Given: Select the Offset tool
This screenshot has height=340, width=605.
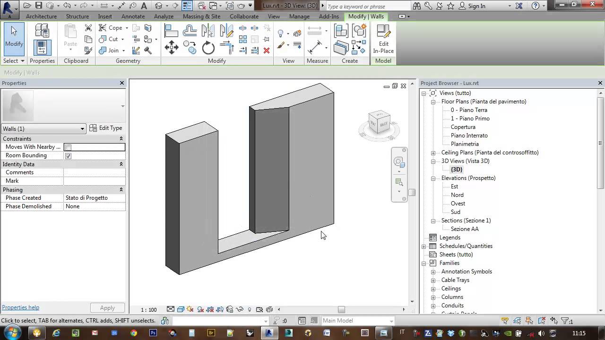Looking at the screenshot, I should pos(190,31).
